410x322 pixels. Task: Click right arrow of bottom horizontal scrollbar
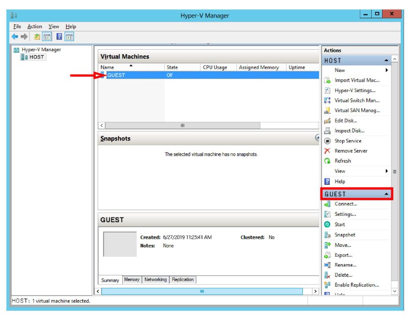tap(315, 291)
